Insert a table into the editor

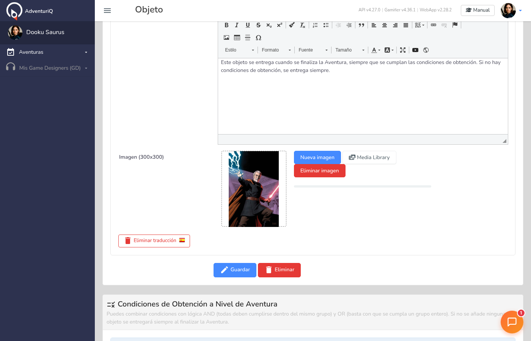point(237,38)
